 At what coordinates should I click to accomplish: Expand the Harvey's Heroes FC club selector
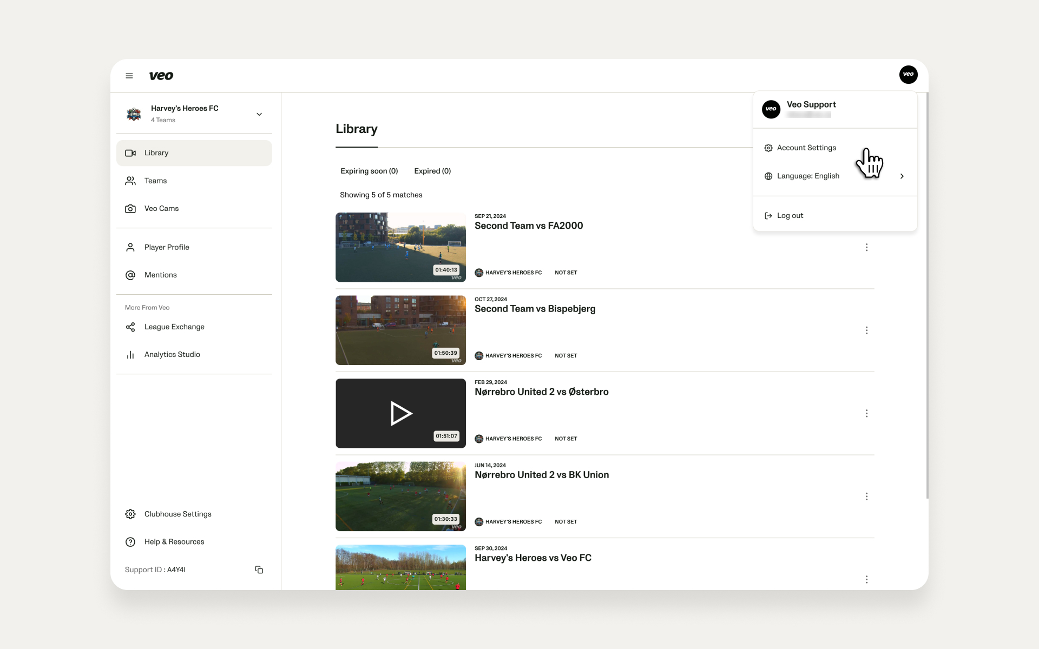coord(259,114)
